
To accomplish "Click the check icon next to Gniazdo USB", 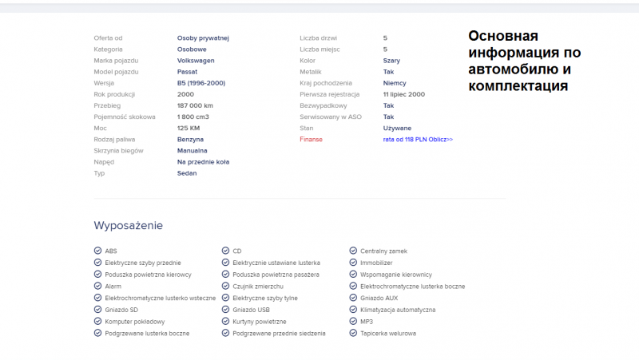I will click(225, 310).
